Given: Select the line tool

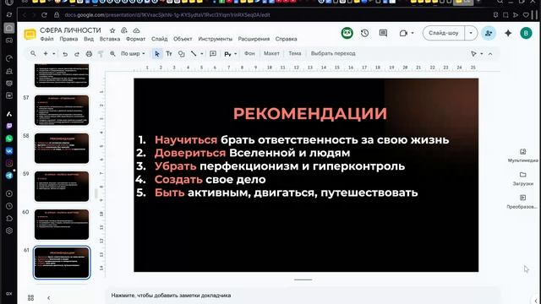Looking at the screenshot, I should coord(194,54).
